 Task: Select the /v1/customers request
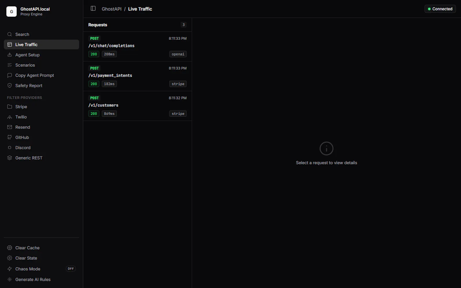tap(137, 106)
